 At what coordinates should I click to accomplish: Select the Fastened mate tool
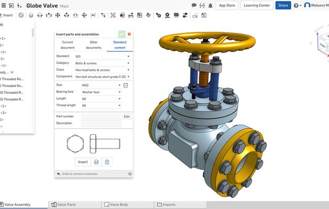[31, 15]
